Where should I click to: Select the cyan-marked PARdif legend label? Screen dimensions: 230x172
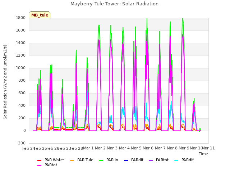tap(188, 160)
